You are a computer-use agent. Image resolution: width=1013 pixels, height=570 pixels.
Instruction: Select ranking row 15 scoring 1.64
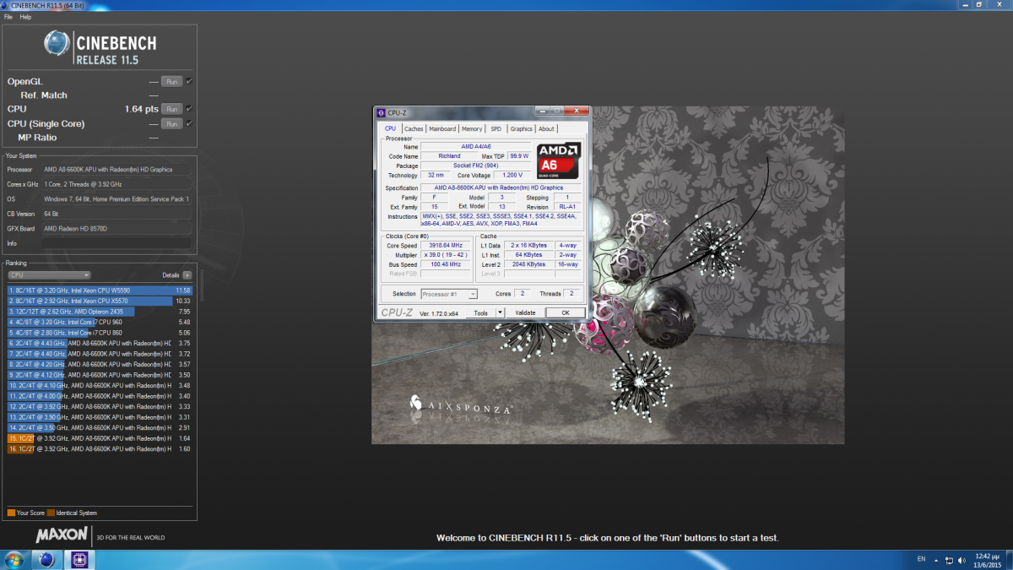[100, 438]
